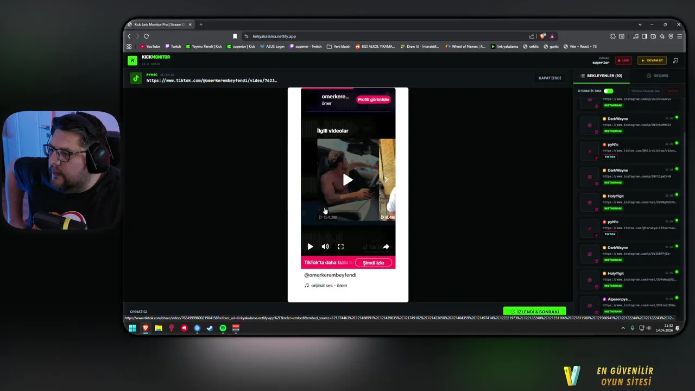Screen dimensions: 695x391
Task: Open the browser extensions puzzle icon
Action: (612, 36)
